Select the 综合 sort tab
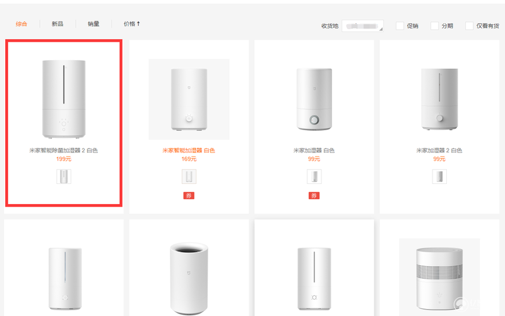Screen dimensions: 505x316 pyautogui.click(x=21, y=24)
